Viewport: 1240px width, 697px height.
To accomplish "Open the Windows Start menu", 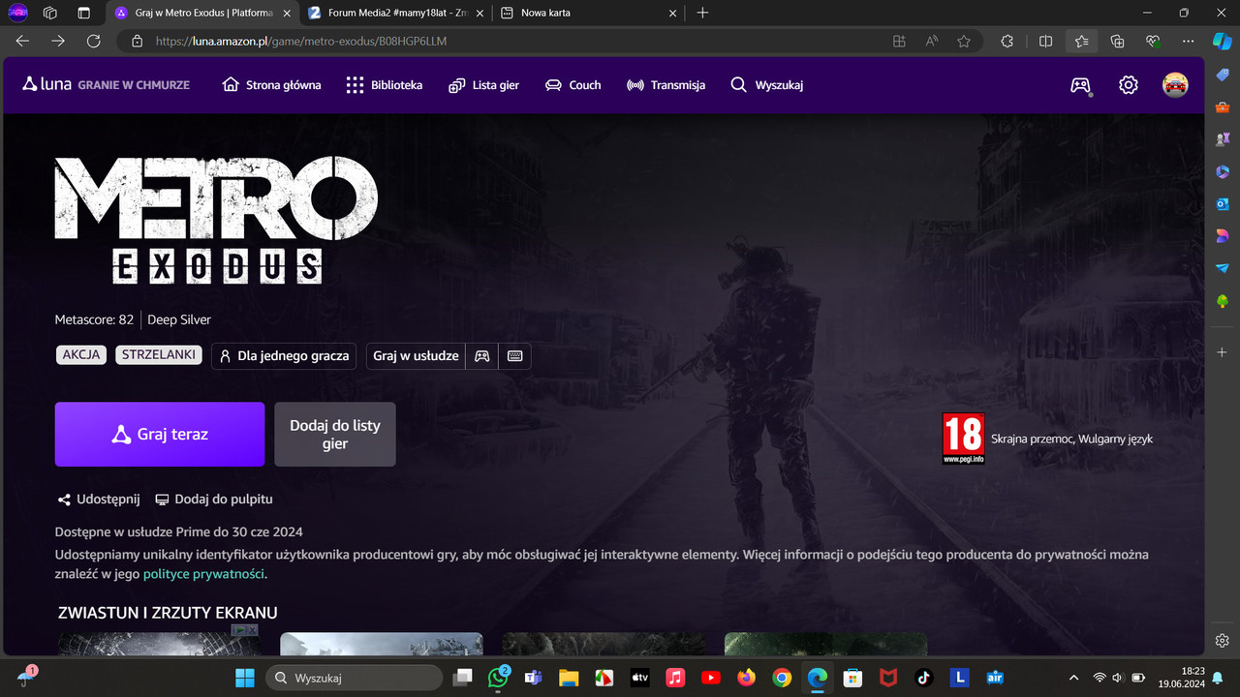I will tap(245, 678).
